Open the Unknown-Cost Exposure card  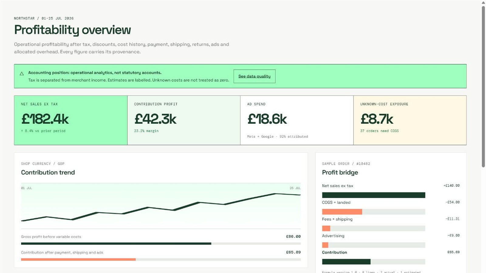pos(410,120)
